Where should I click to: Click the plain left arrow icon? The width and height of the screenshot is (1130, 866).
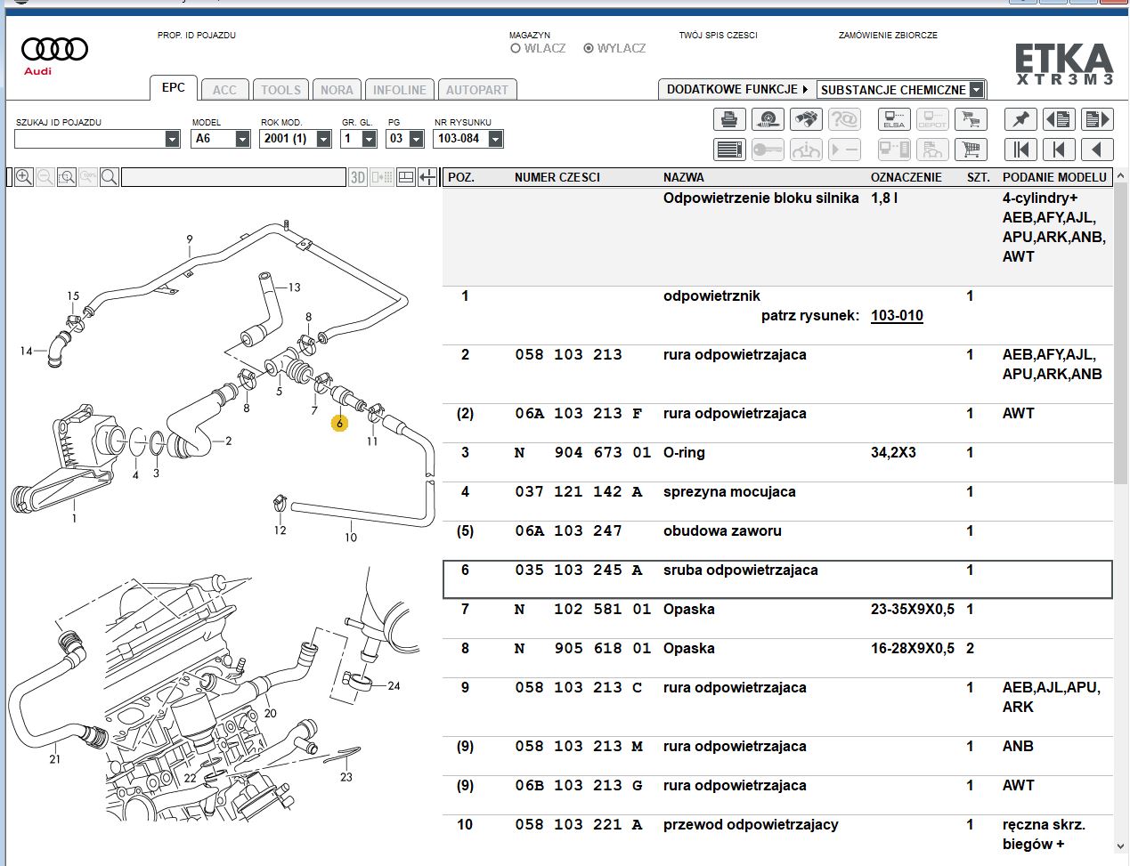(1097, 150)
